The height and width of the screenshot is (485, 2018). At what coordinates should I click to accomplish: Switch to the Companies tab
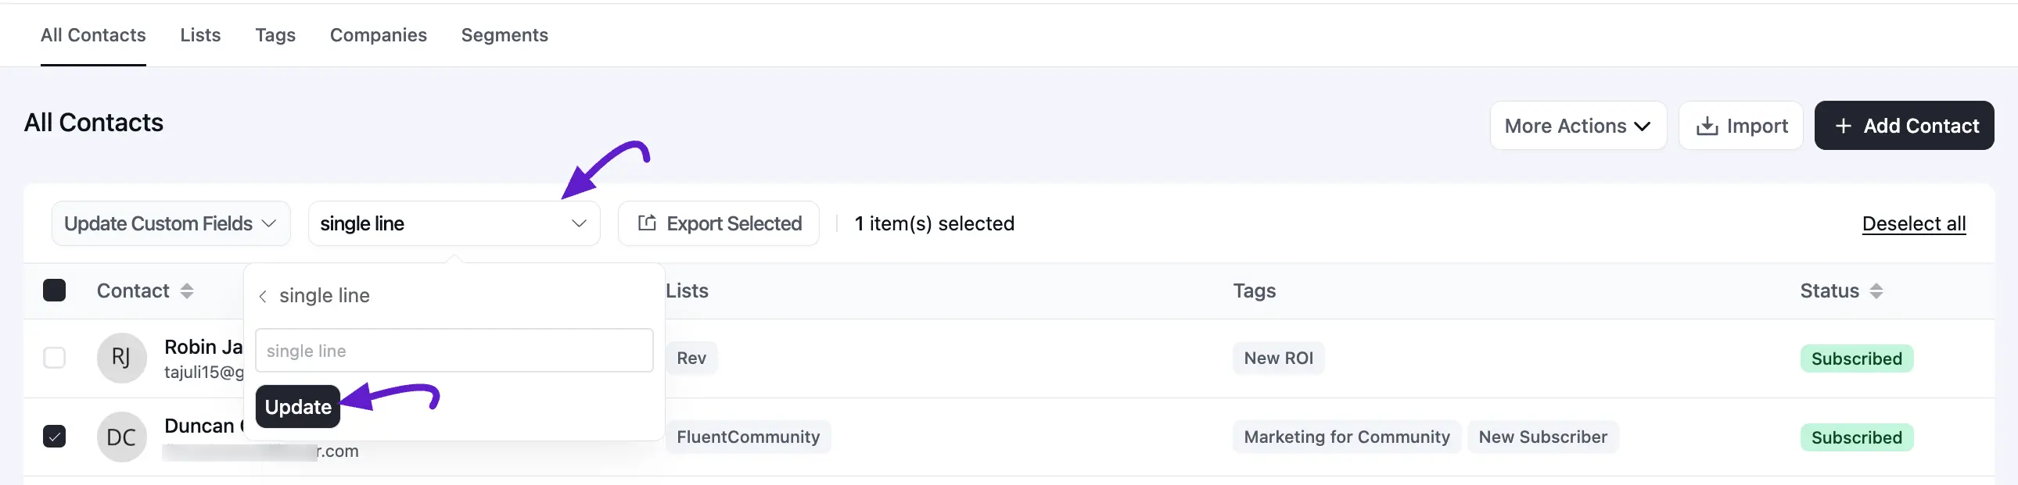pos(379,35)
